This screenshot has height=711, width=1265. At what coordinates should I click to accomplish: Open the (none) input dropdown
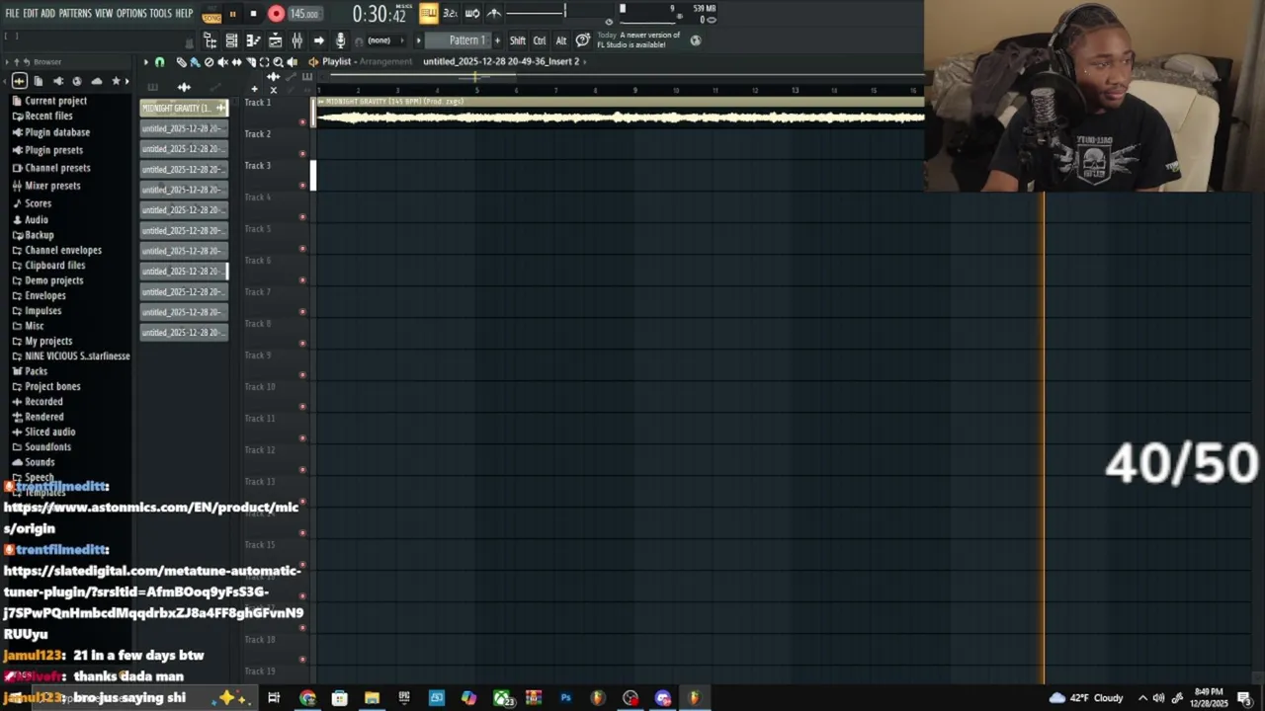pos(384,40)
